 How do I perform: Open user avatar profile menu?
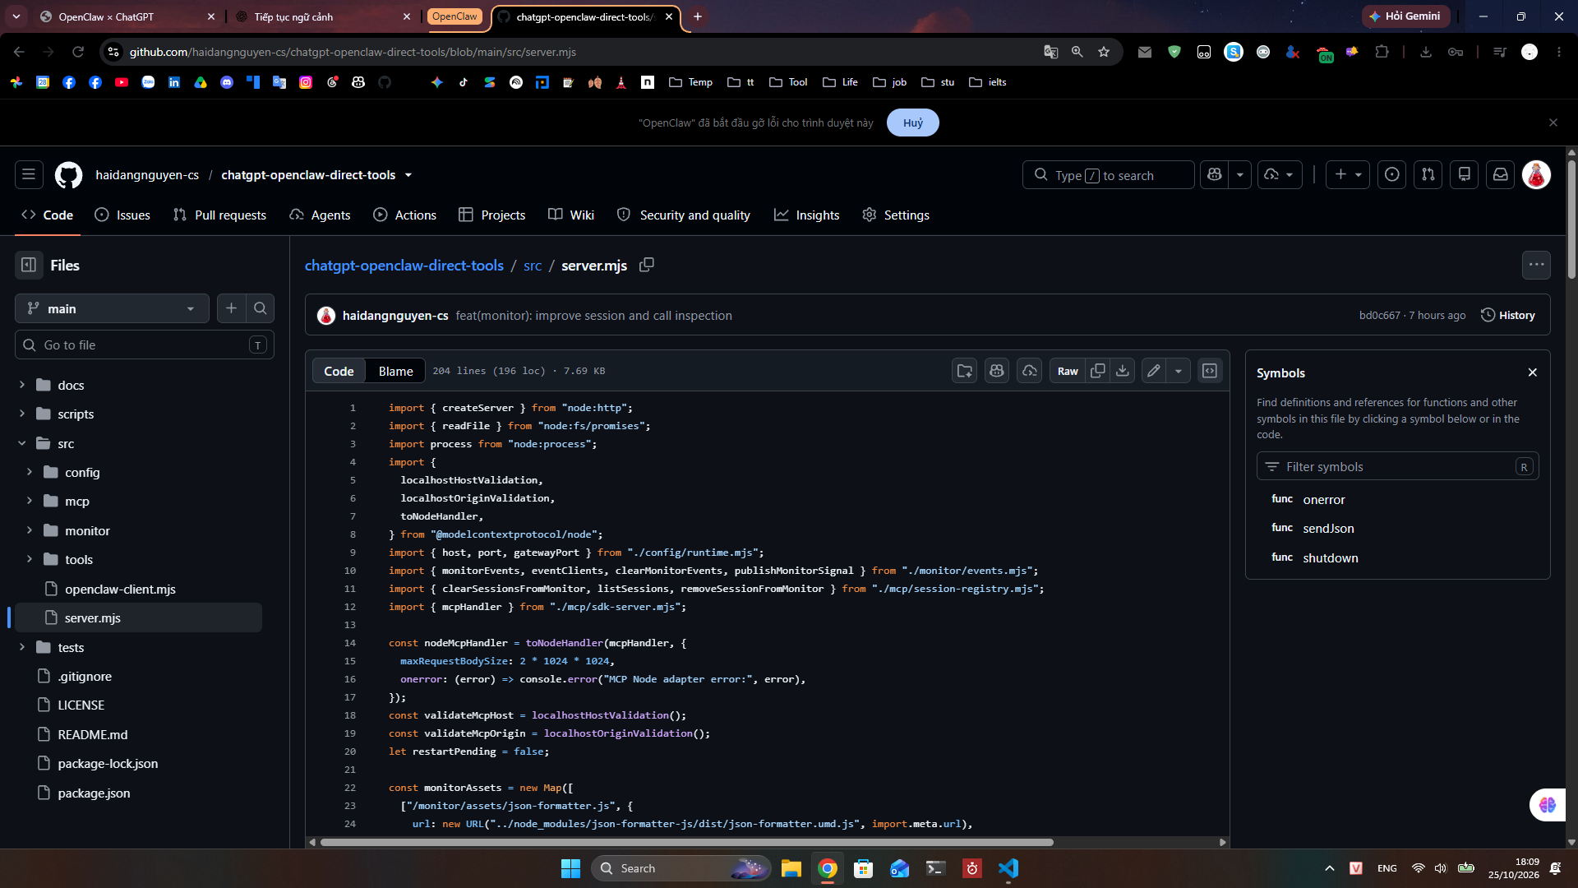[1536, 174]
